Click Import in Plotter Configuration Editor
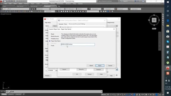Viewport: 171px width, 96px height. tap(64, 69)
